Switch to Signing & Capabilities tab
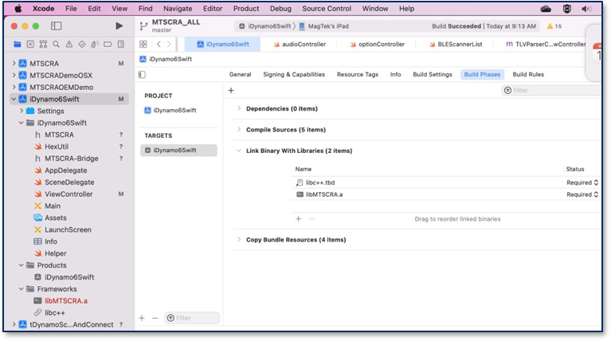Image resolution: width=611 pixels, height=341 pixels. 294,74
